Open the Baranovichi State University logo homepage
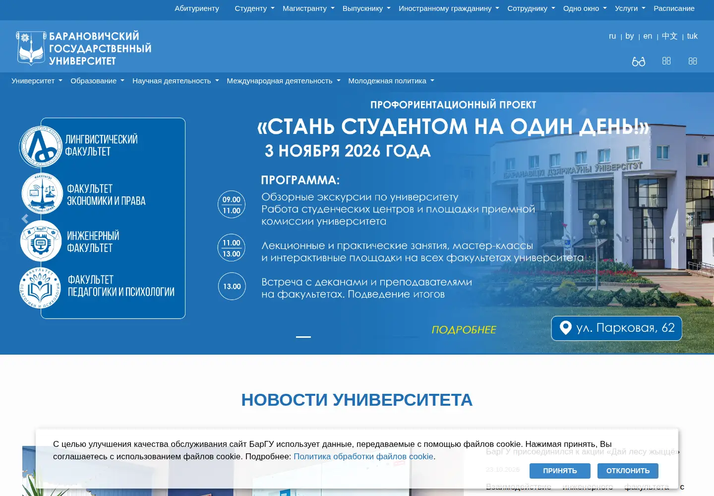 (84, 49)
